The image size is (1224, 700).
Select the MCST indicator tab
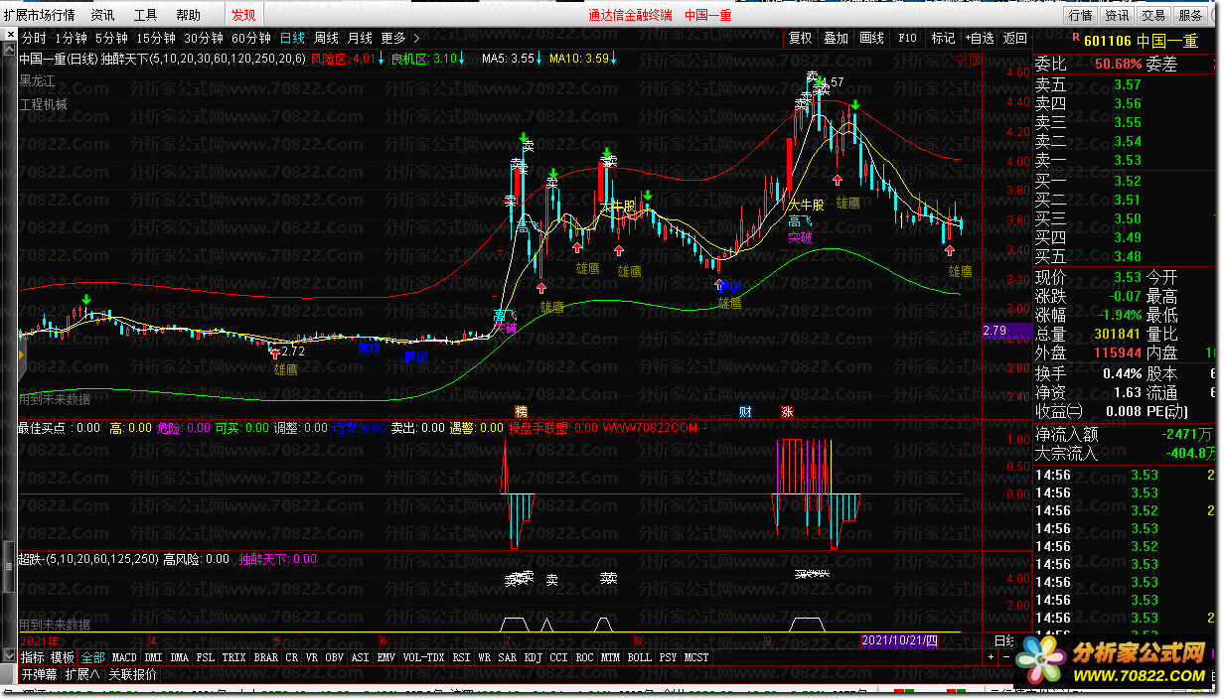[x=696, y=657]
